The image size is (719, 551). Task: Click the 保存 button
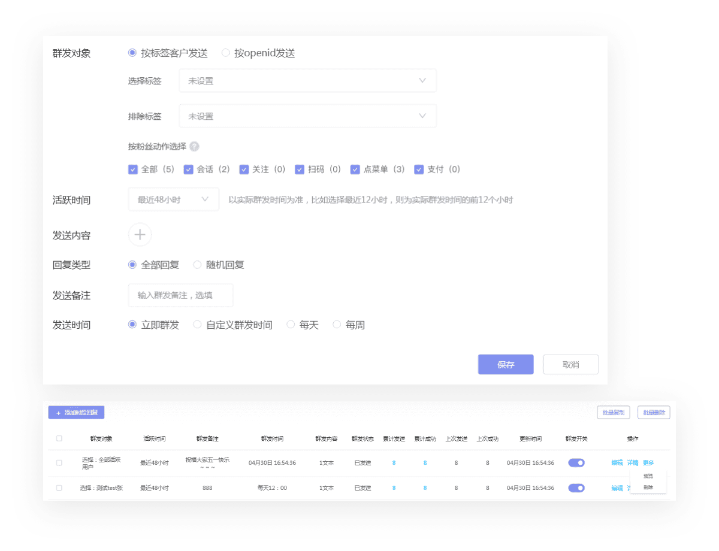click(x=506, y=364)
